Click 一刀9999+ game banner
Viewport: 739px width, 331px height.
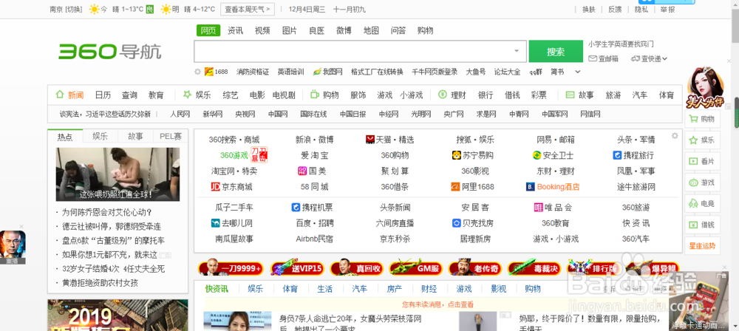coord(231,268)
